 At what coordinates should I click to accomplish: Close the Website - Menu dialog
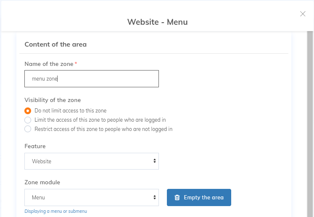303,14
